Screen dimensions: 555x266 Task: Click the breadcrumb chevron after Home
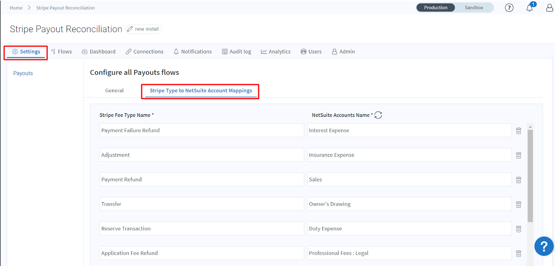click(29, 8)
